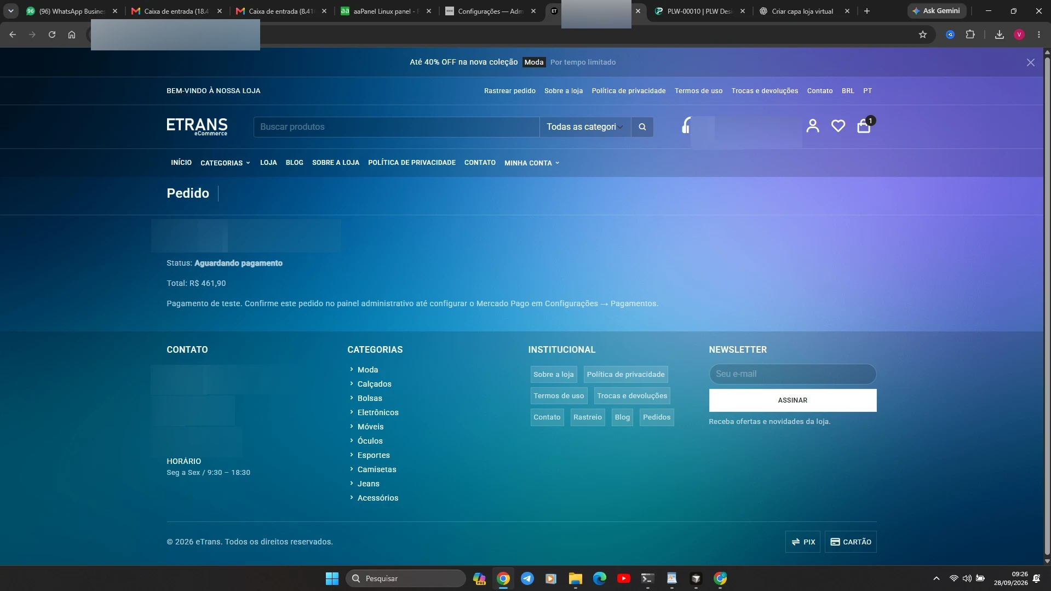Select the Eletrônicos category link
The image size is (1051, 591).
[x=378, y=412]
